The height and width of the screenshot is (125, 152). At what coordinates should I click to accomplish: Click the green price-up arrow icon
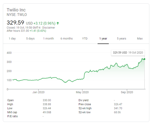pos(58,23)
